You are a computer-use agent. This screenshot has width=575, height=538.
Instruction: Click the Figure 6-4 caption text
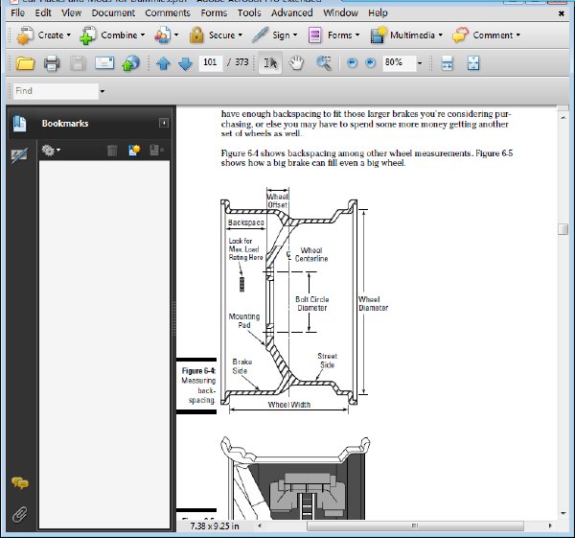[x=198, y=385]
